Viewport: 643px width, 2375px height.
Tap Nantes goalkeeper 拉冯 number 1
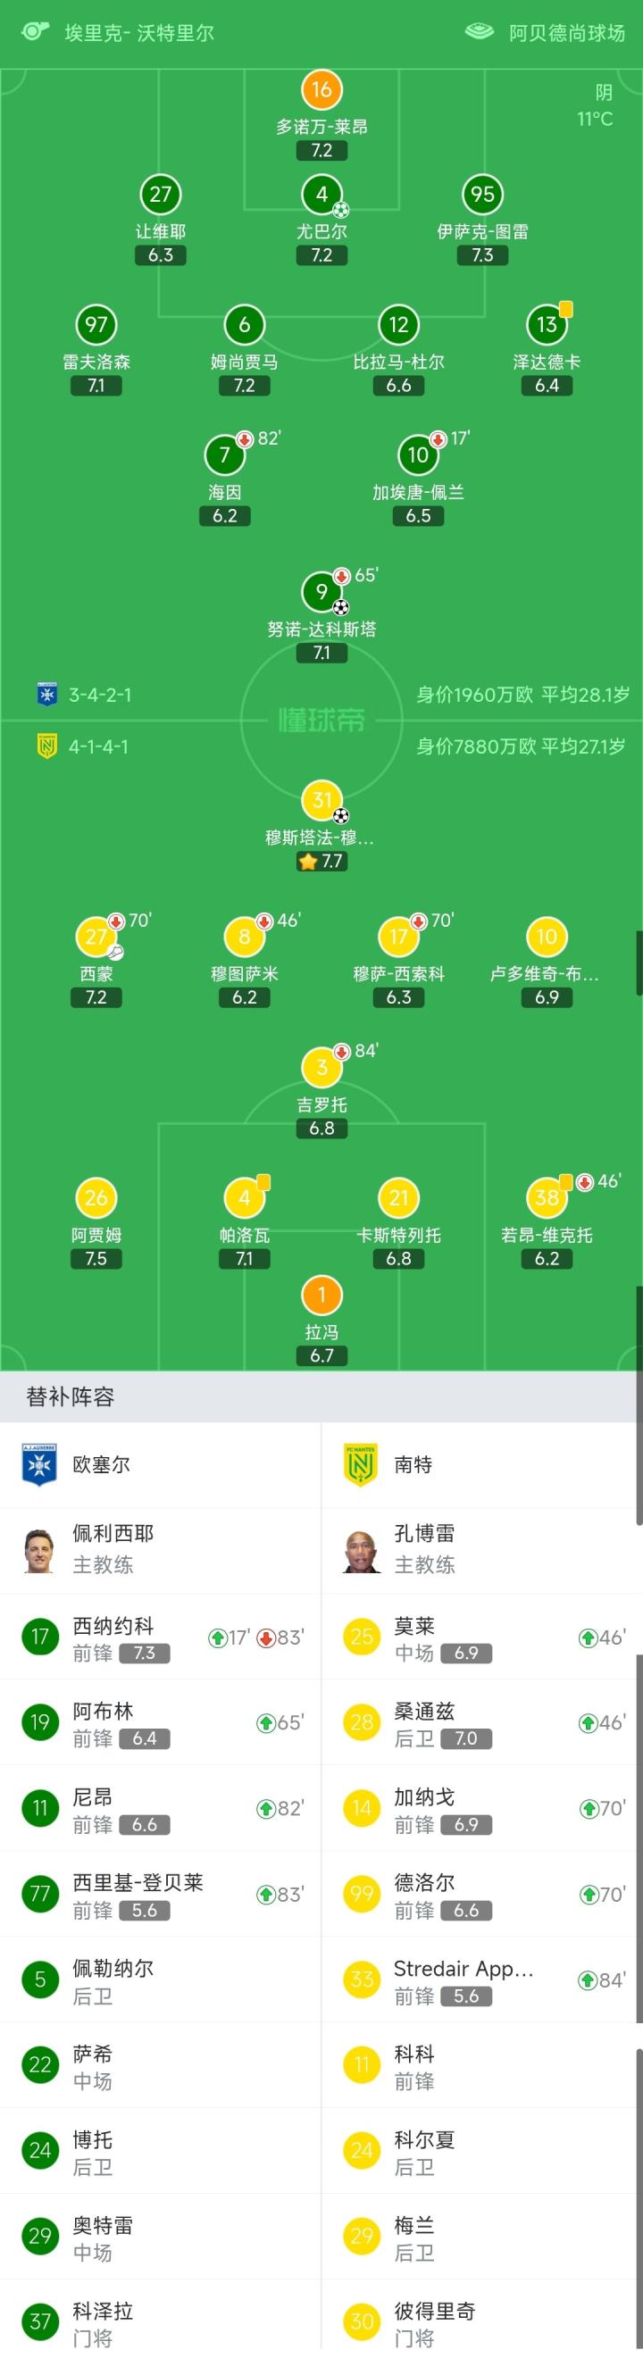pos(321,1295)
